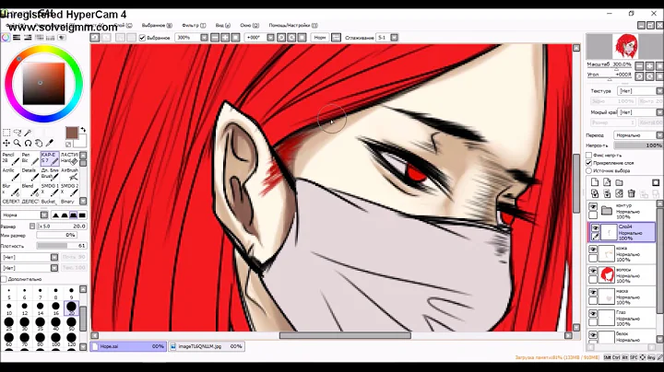Create a new layer folder

tap(619, 182)
